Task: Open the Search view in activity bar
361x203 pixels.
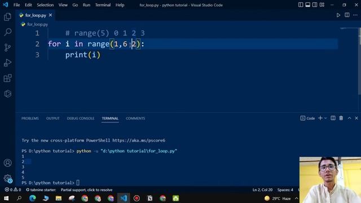Action: 7,32
